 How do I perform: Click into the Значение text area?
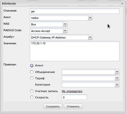[x=75, y=51]
